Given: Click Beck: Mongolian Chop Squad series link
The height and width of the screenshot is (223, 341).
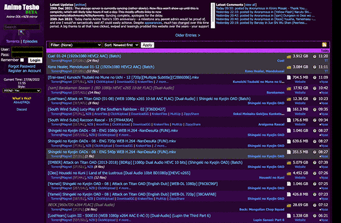Looking at the screenshot, I should 262,209.
